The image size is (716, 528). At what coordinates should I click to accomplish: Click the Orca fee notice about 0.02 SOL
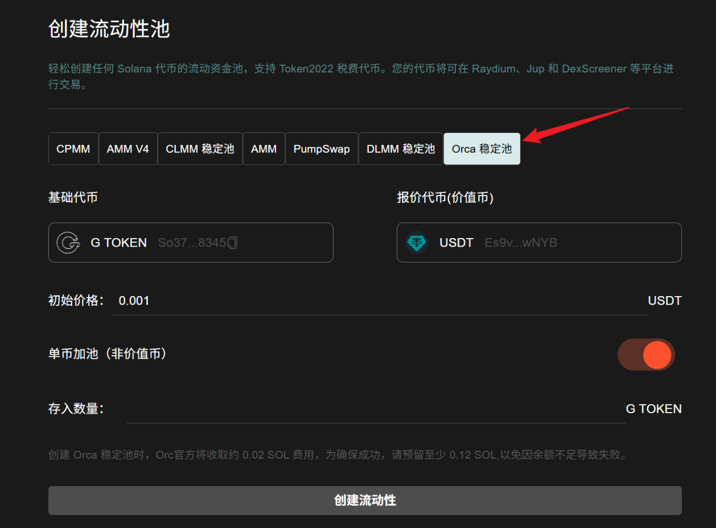338,455
